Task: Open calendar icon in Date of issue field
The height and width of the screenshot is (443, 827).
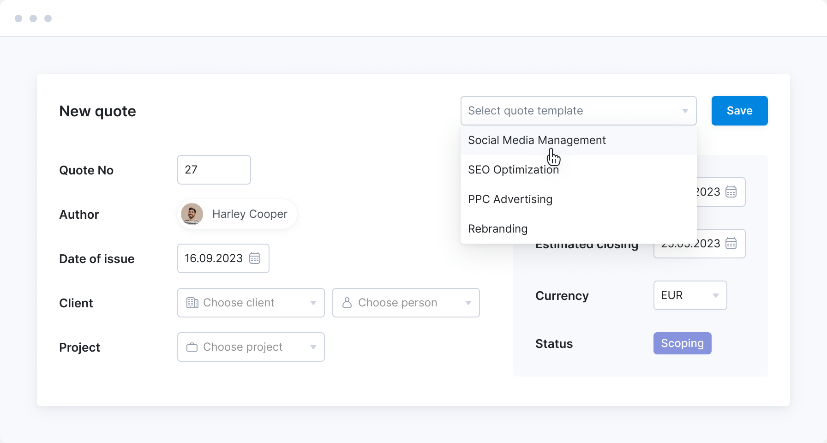Action: point(255,258)
